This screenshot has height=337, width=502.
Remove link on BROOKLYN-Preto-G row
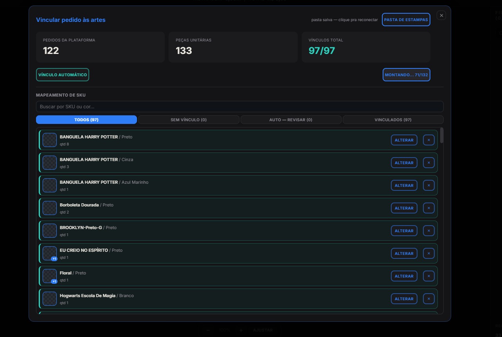[429, 231]
